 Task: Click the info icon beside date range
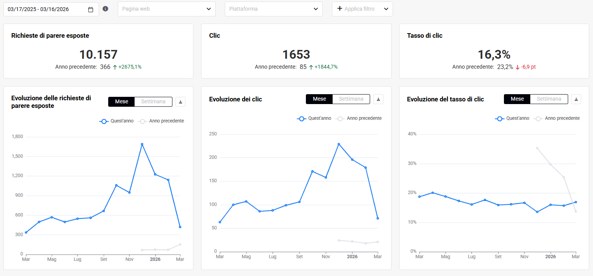(x=106, y=9)
